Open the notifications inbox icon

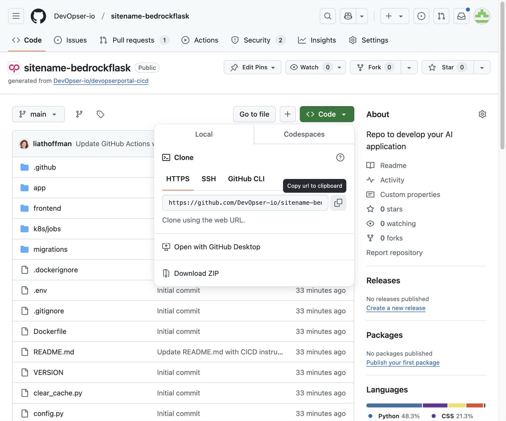461,16
